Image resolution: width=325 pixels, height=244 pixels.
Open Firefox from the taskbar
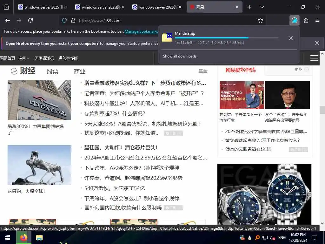click(23, 238)
